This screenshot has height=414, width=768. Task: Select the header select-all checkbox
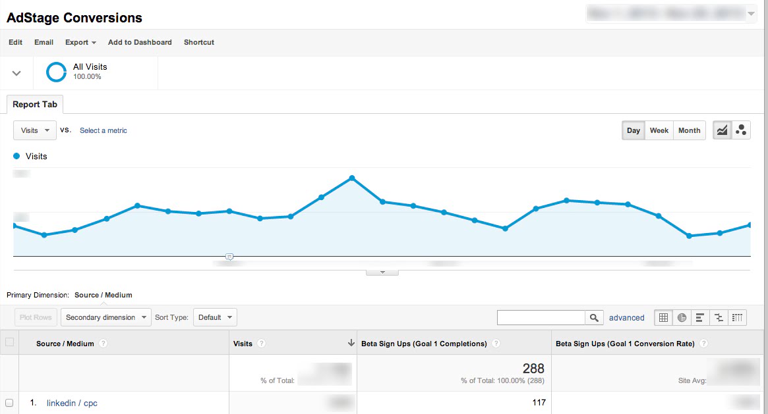[9, 343]
